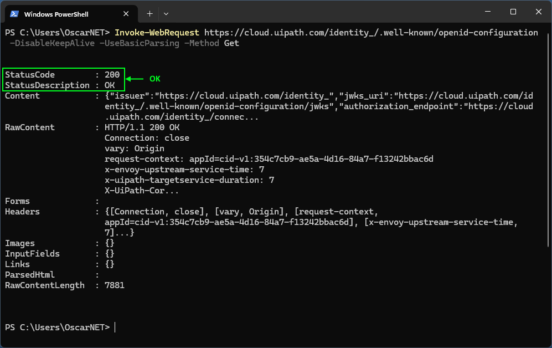Click the PowerShell icon in the tab
552x348 pixels.
[14, 14]
